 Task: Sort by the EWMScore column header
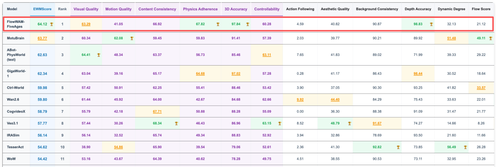(x=42, y=9)
